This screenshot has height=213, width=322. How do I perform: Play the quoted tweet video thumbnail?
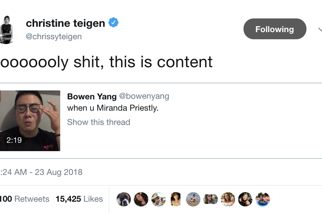click(x=30, y=121)
